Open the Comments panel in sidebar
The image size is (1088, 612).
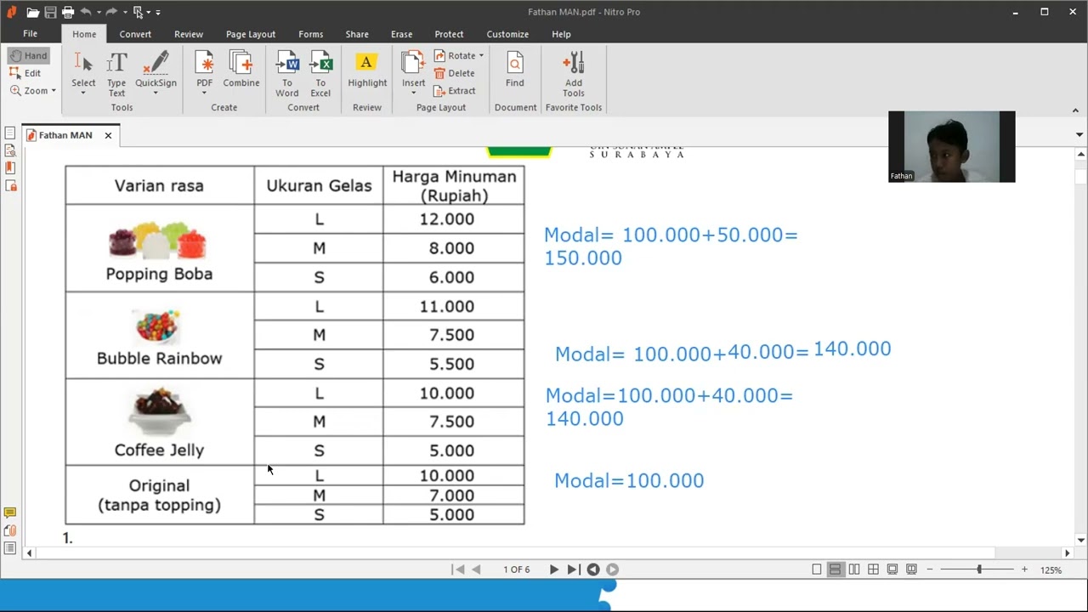pos(10,513)
